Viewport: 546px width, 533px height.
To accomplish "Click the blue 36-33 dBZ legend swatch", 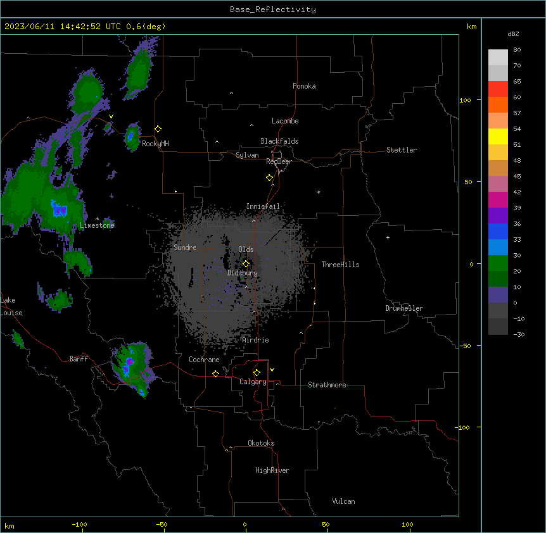I will coord(498,231).
